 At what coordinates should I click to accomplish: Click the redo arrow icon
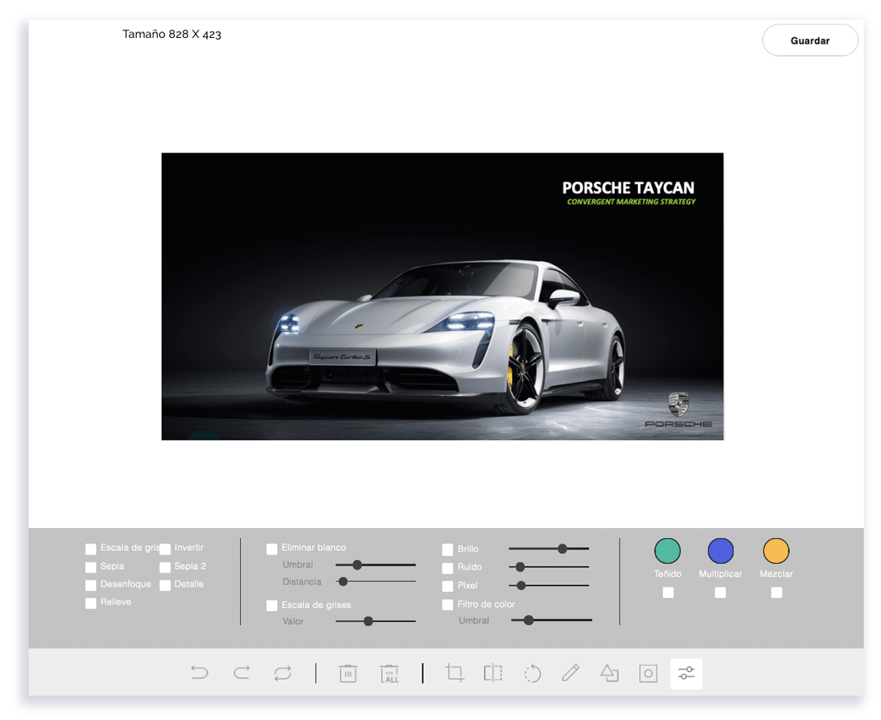point(242,673)
